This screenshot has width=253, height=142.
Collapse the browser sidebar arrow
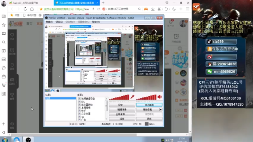4,133
